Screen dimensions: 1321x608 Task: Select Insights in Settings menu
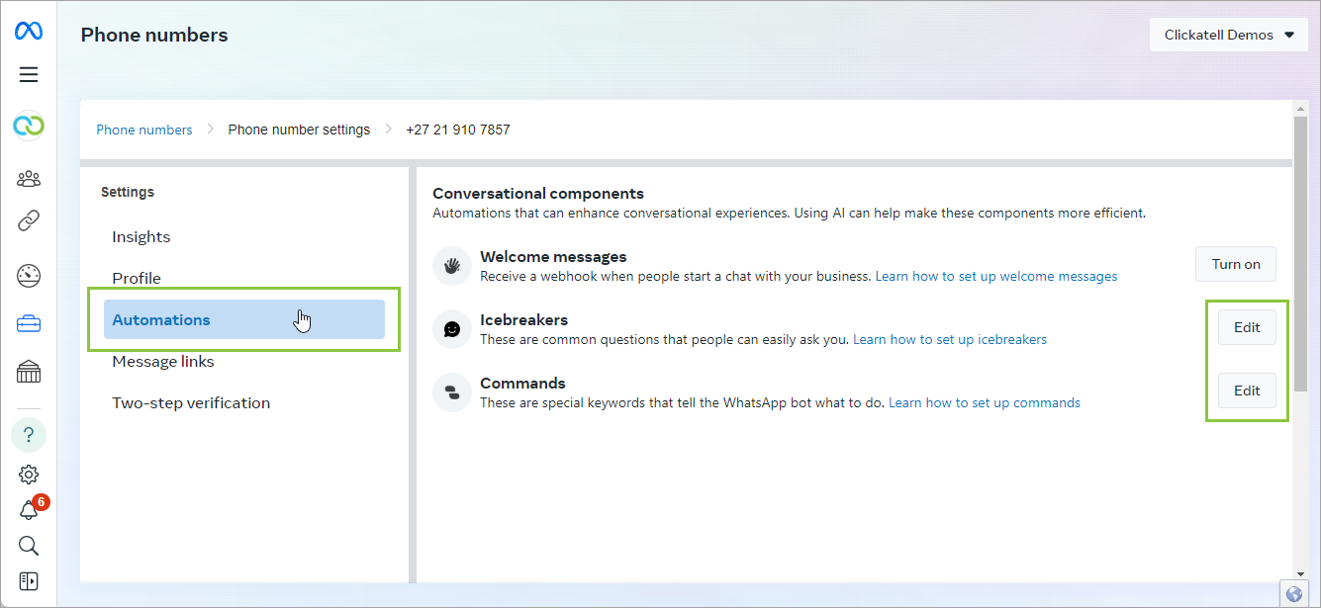click(x=142, y=237)
